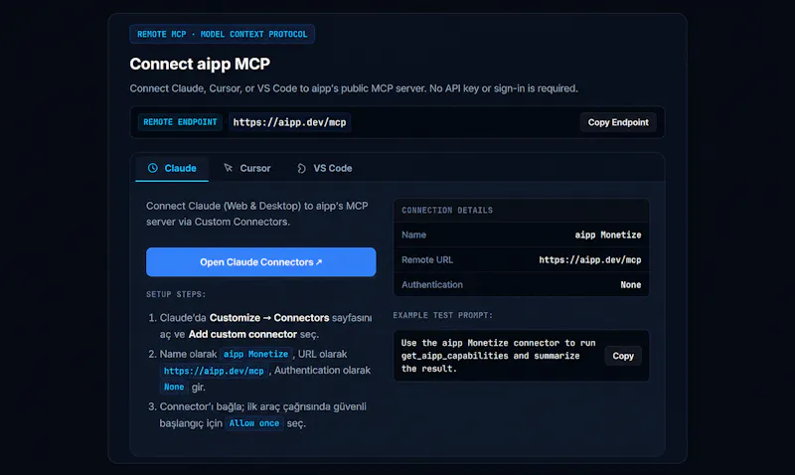Click the Allow once code chip

pyautogui.click(x=254, y=423)
